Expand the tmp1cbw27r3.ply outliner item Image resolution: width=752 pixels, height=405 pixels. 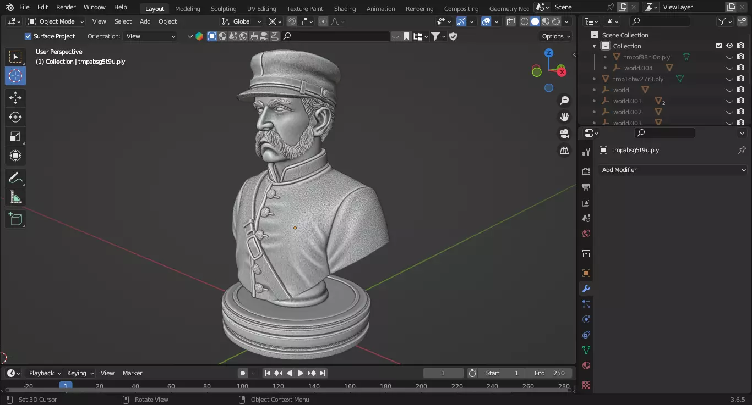point(595,79)
